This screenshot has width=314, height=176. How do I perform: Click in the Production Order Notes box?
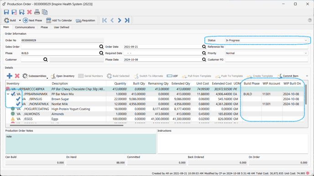click(81, 144)
